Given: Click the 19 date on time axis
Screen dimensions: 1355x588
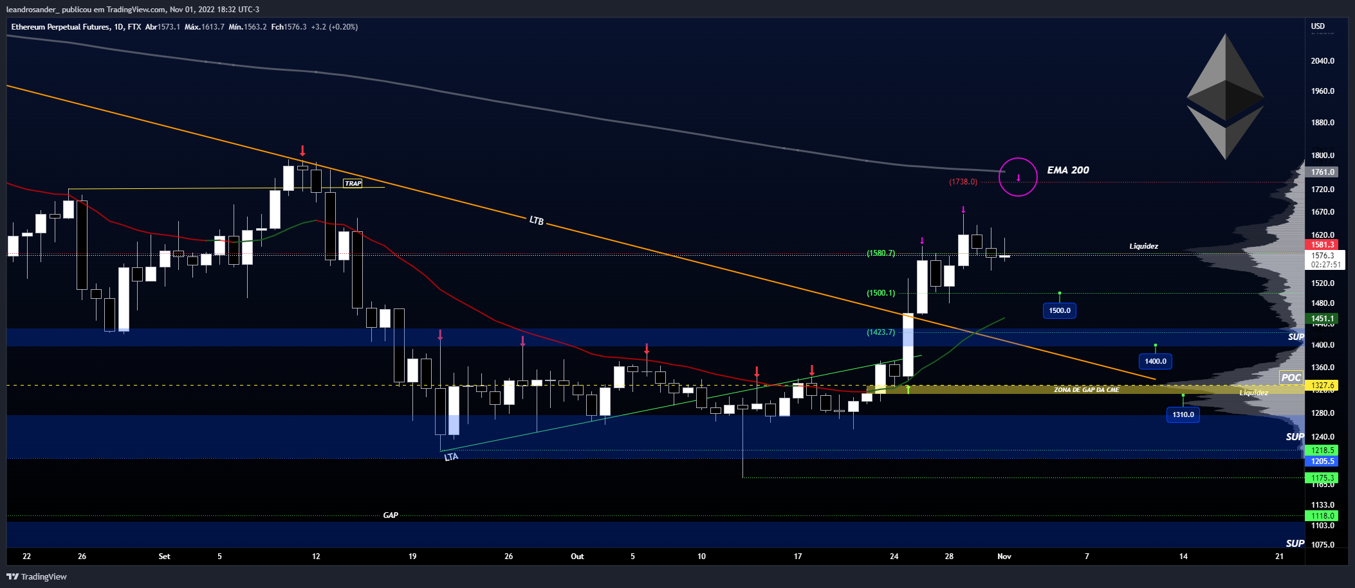Looking at the screenshot, I should pyautogui.click(x=412, y=557).
